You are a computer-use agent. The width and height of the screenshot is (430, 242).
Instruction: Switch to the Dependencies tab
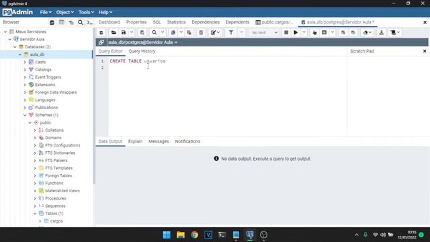pyautogui.click(x=206, y=22)
